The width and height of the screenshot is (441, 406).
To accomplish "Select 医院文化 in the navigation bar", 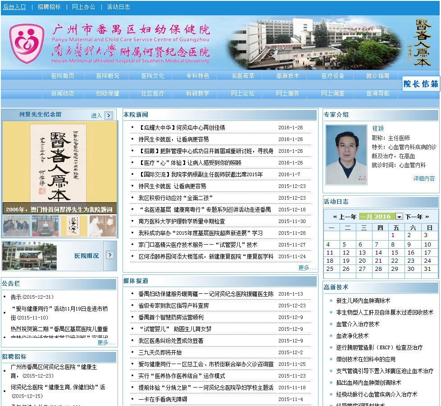I will (x=153, y=76).
